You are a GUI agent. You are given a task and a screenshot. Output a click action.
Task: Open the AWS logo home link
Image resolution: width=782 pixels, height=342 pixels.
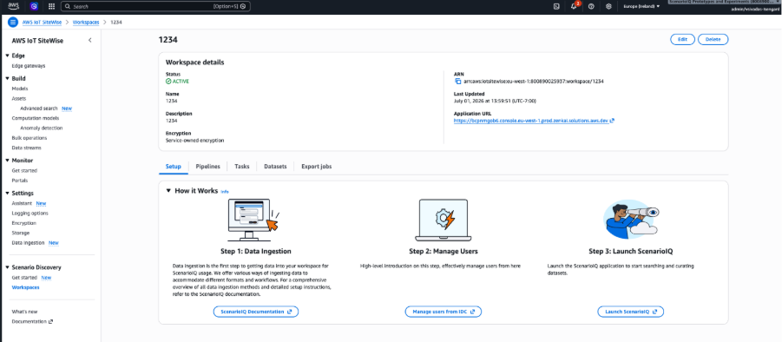pyautogui.click(x=14, y=6)
